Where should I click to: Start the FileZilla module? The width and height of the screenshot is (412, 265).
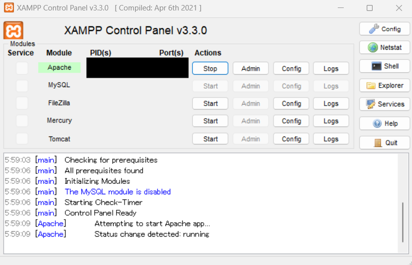pos(210,104)
